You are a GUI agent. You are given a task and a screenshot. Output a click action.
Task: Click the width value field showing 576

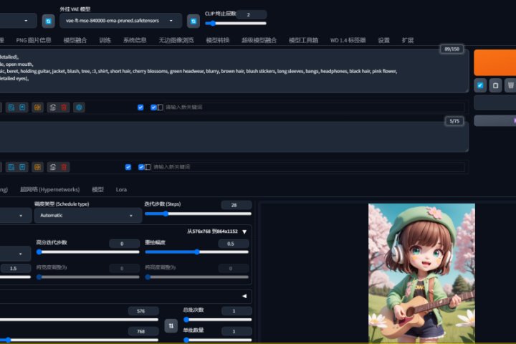point(143,311)
